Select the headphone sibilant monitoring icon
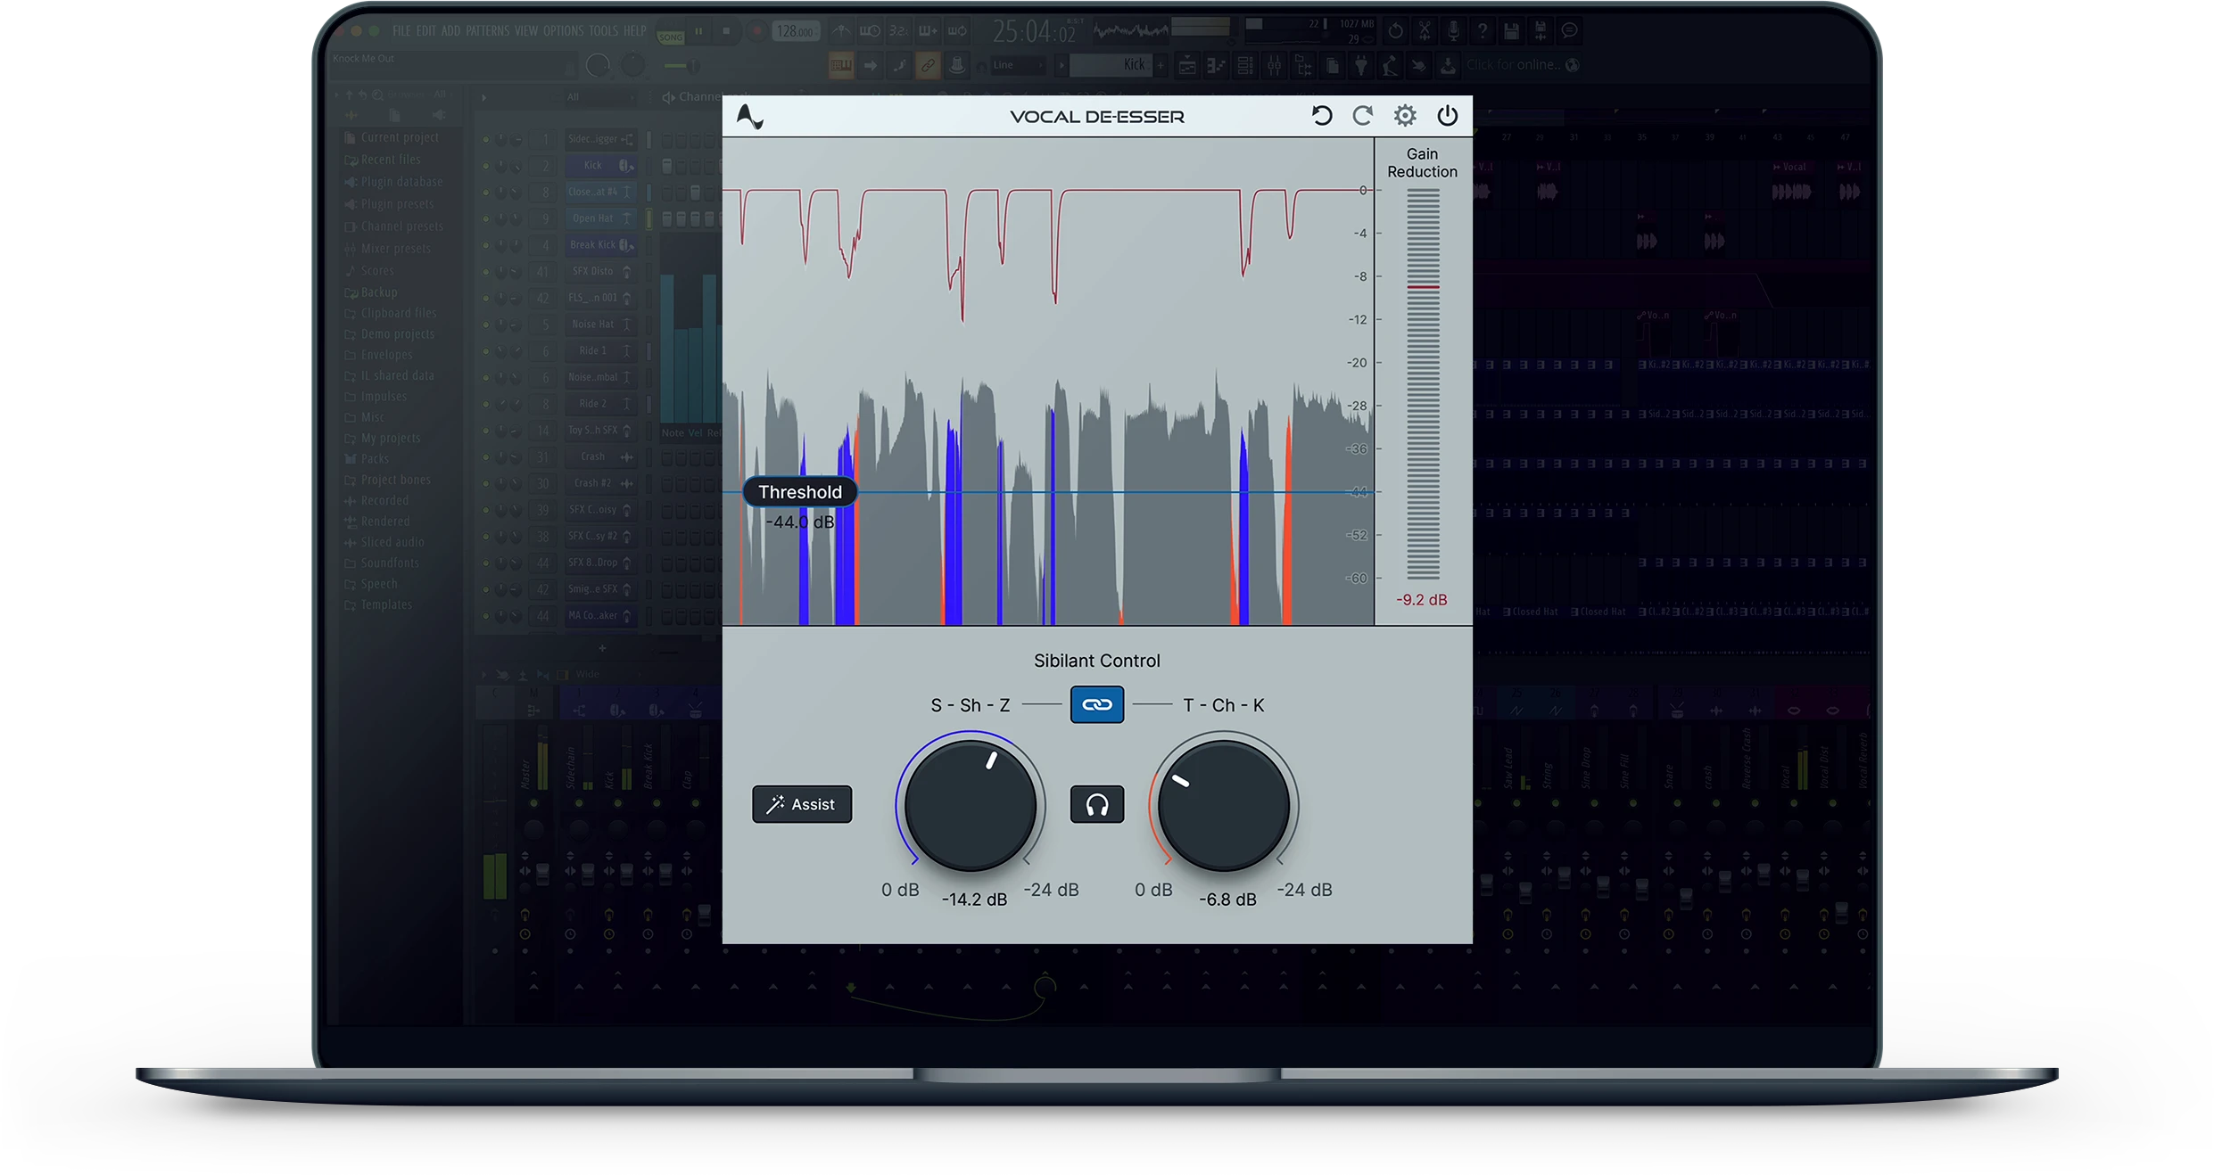 pos(1097,805)
